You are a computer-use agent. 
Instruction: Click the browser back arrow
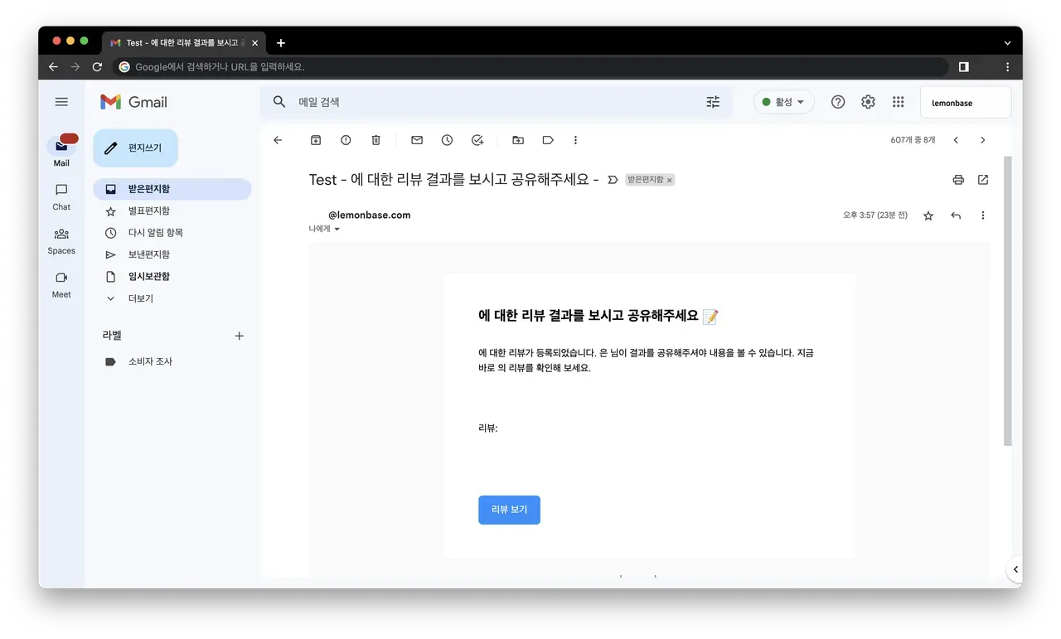coord(54,67)
